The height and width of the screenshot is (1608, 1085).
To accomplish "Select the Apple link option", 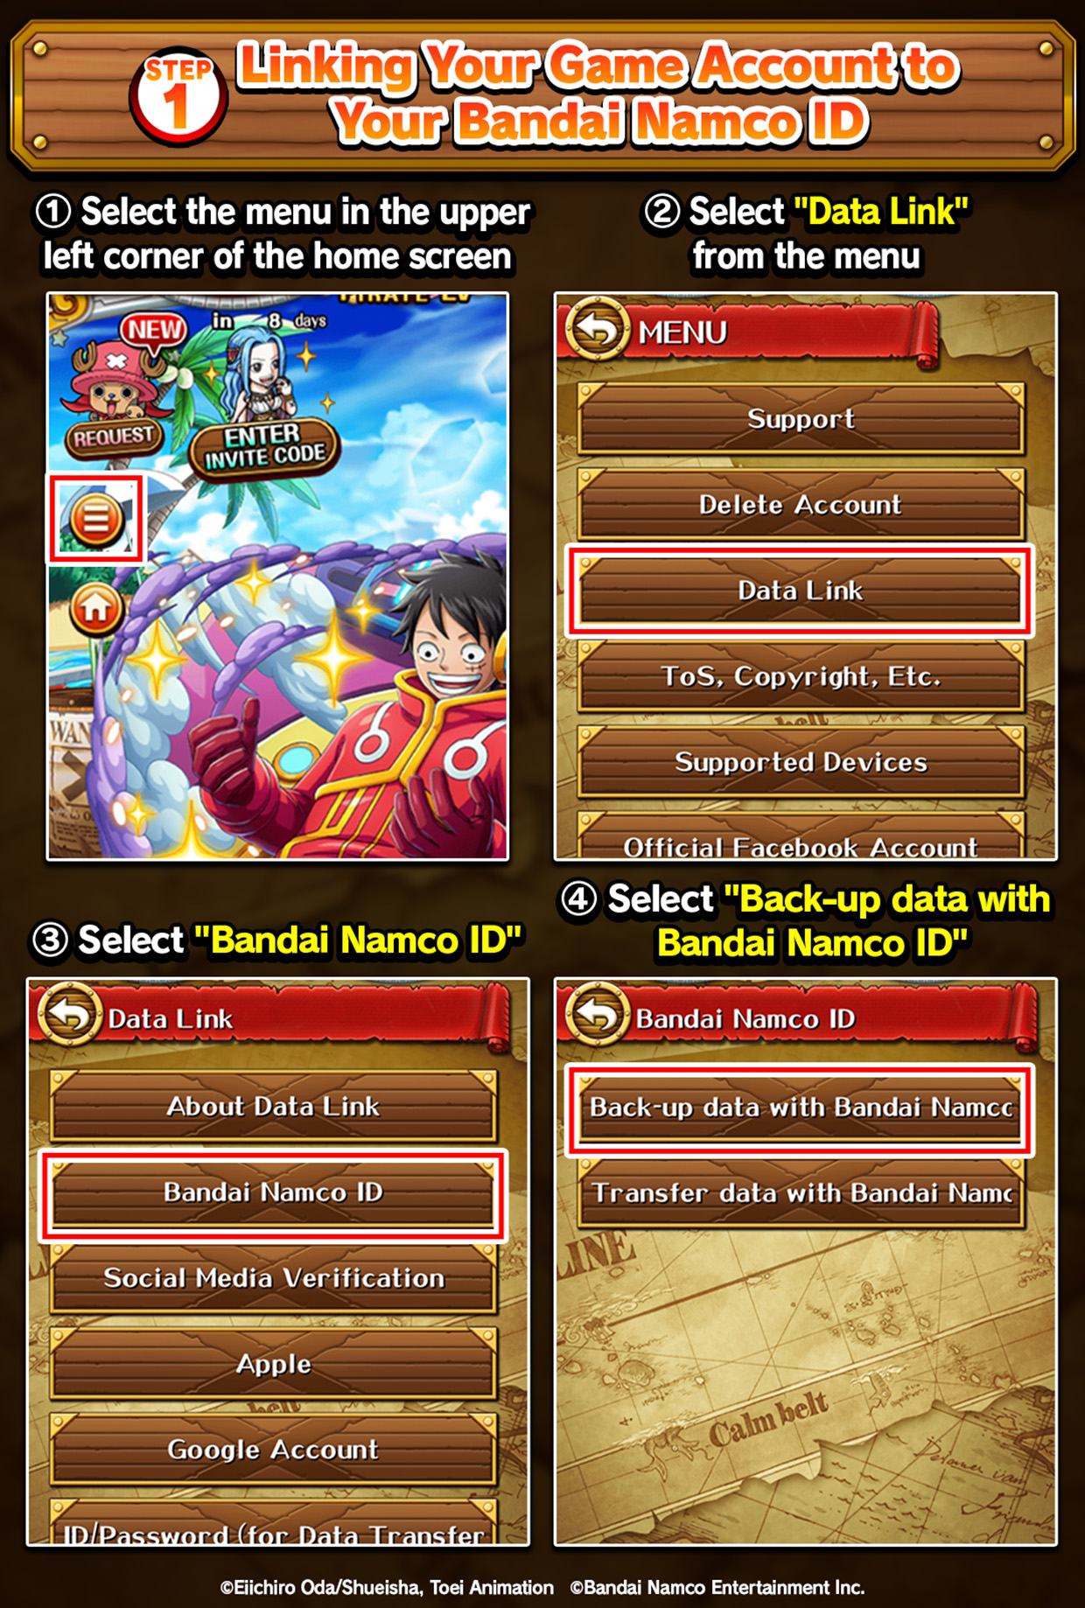I will (273, 1363).
